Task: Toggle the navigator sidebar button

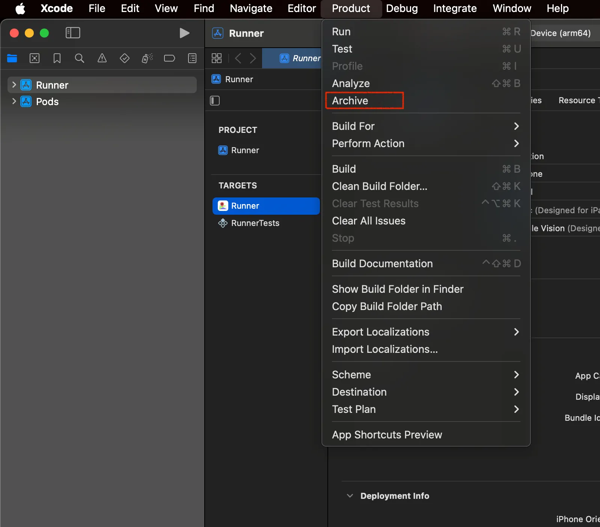Action: coord(73,33)
